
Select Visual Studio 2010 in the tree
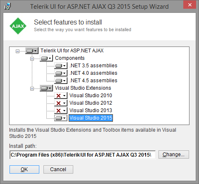[91, 96]
